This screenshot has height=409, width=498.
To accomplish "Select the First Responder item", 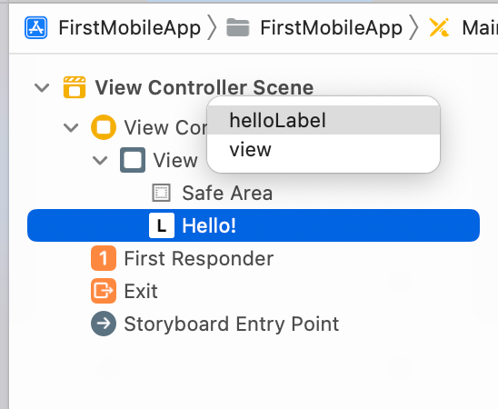I will (x=198, y=258).
